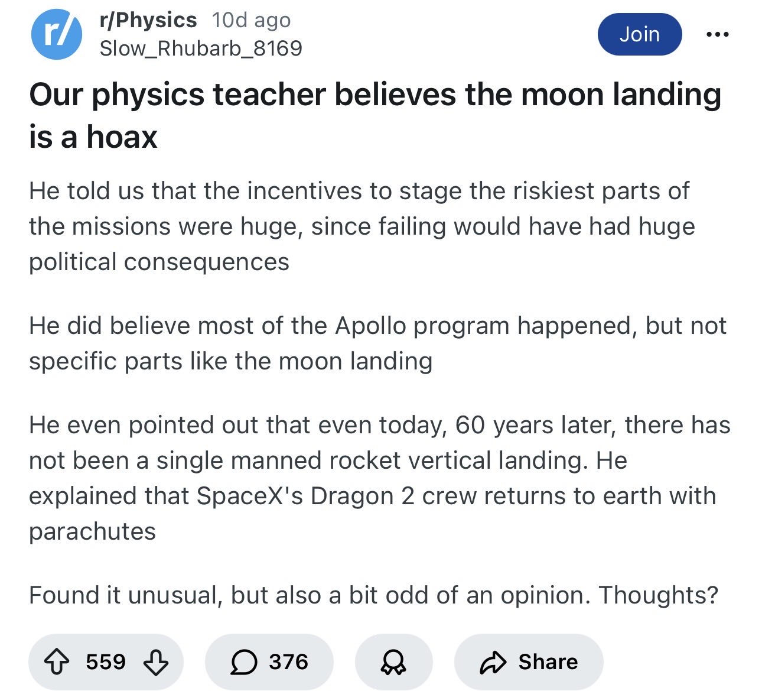Open the r/Physics subreddit link
762x691 pixels.
click(148, 20)
